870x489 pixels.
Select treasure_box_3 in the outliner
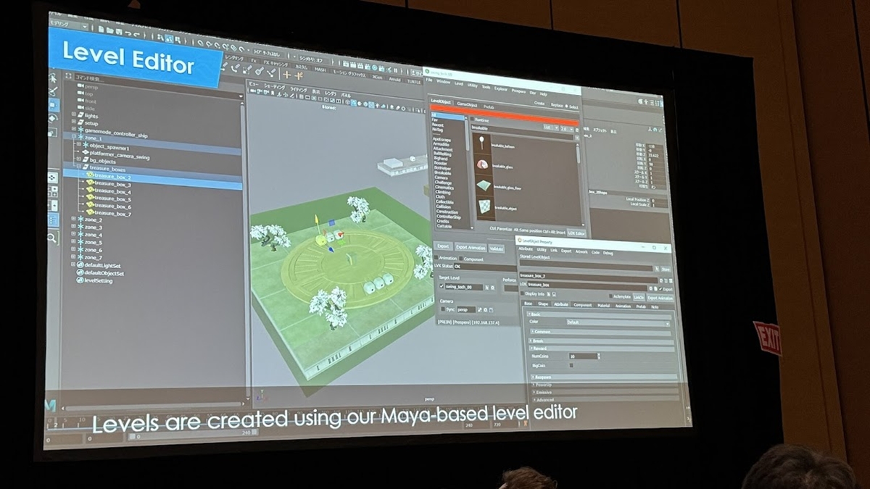point(112,185)
